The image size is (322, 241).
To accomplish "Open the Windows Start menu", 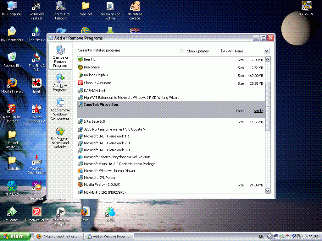I will (15, 236).
